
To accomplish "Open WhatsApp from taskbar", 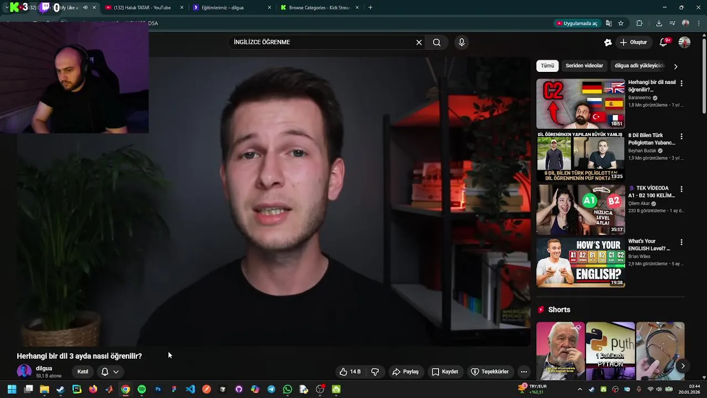I will coord(287,390).
